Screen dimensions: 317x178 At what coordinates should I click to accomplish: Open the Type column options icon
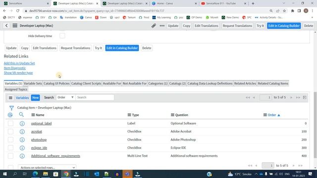129,115
